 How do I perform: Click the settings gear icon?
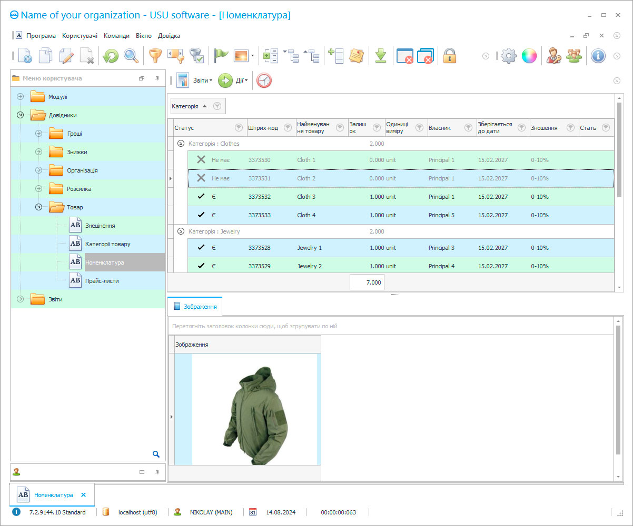coord(508,56)
